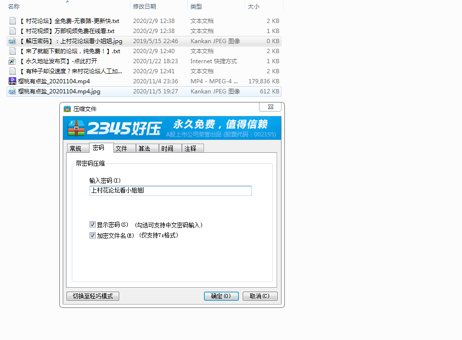Click the 永久地址发布页 shortcut icon
This screenshot has width=462, height=340.
pyautogui.click(x=12, y=61)
